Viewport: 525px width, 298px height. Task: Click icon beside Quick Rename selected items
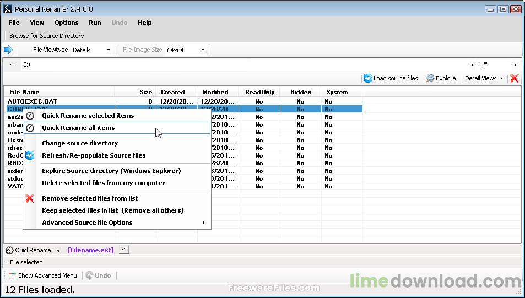click(30, 116)
